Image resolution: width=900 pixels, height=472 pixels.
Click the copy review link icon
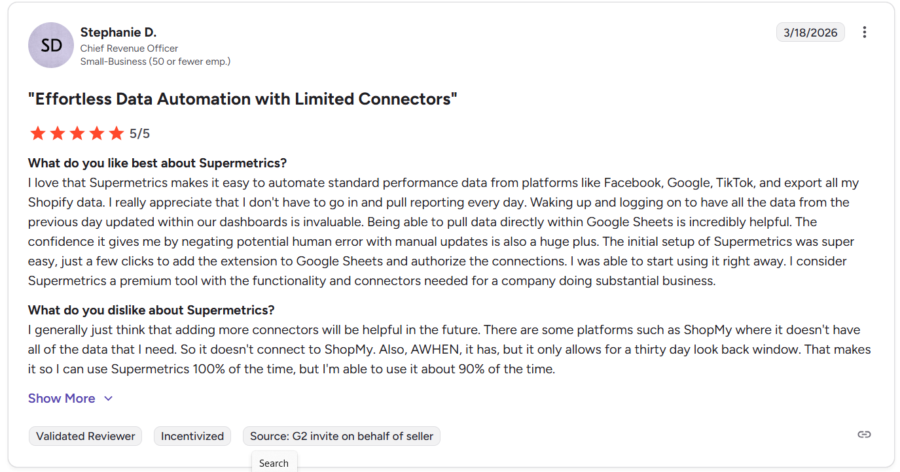tap(864, 435)
